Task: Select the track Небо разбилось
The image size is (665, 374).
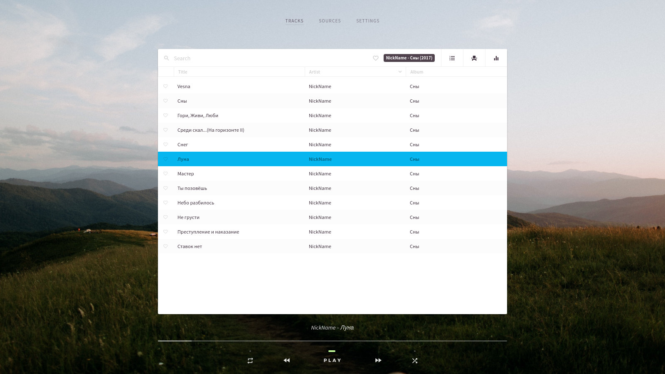Action: 332,203
